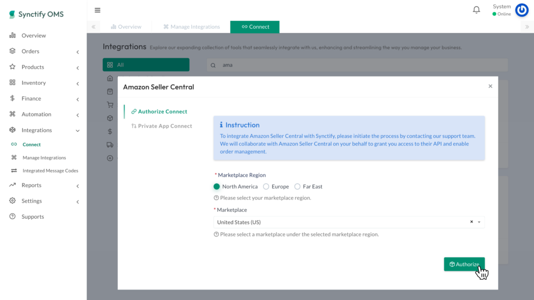This screenshot has width=534, height=300.
Task: Click the Authorize button
Action: [464, 264]
